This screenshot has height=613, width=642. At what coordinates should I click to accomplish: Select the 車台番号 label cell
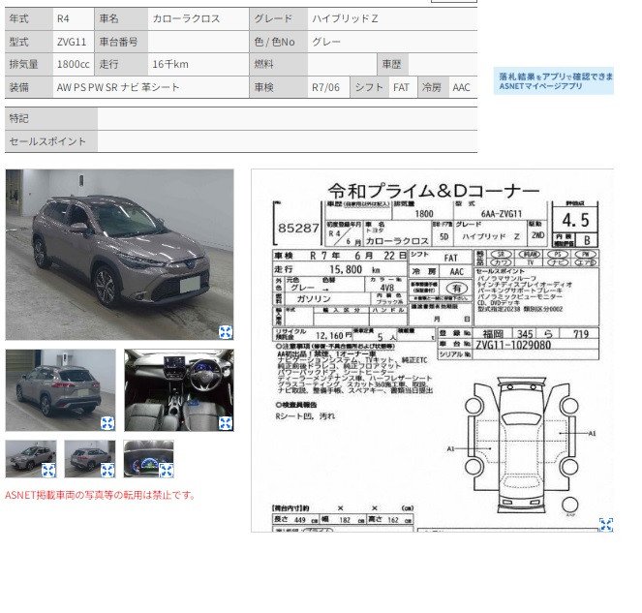pos(121,42)
